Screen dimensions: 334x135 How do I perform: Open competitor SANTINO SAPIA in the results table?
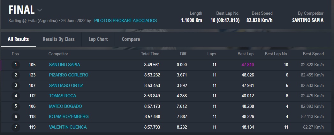(65, 65)
